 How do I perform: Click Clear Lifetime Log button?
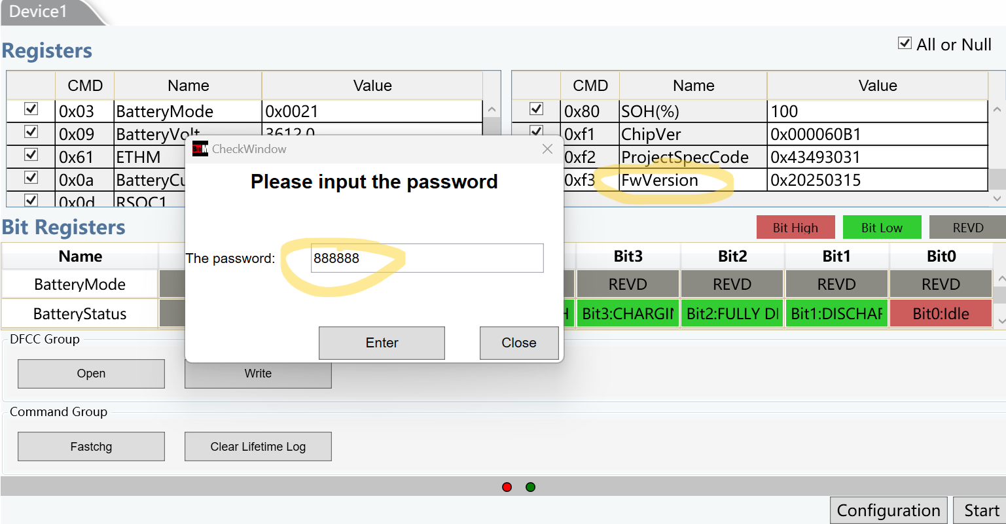click(x=258, y=447)
